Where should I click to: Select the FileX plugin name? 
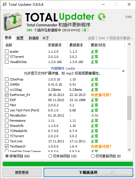(x=13, y=105)
